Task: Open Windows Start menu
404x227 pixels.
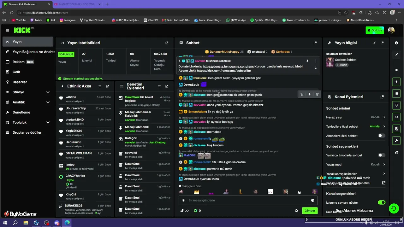Action: coord(5,223)
